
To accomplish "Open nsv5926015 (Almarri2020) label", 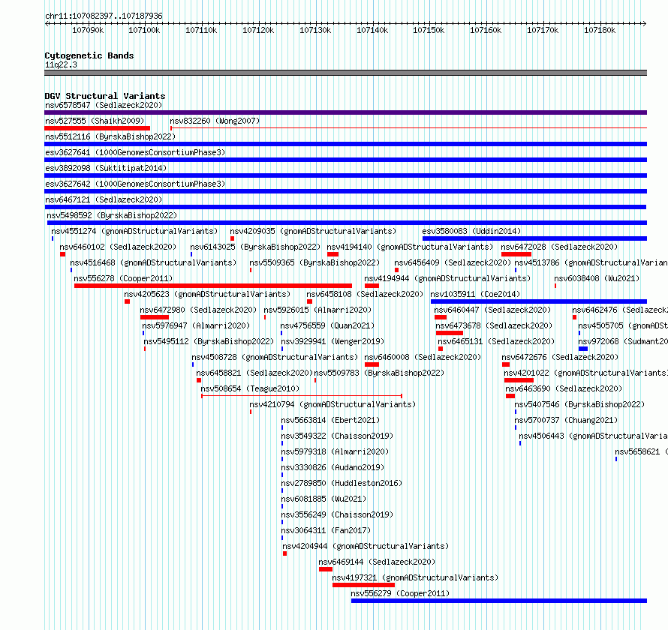I will pyautogui.click(x=317, y=310).
